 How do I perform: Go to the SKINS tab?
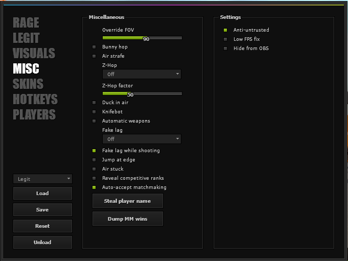tap(28, 84)
